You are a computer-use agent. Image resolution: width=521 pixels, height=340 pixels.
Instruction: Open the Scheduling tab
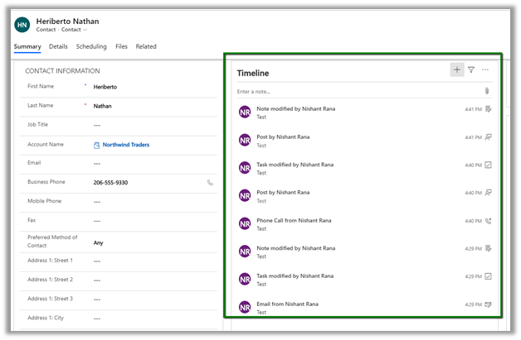91,47
